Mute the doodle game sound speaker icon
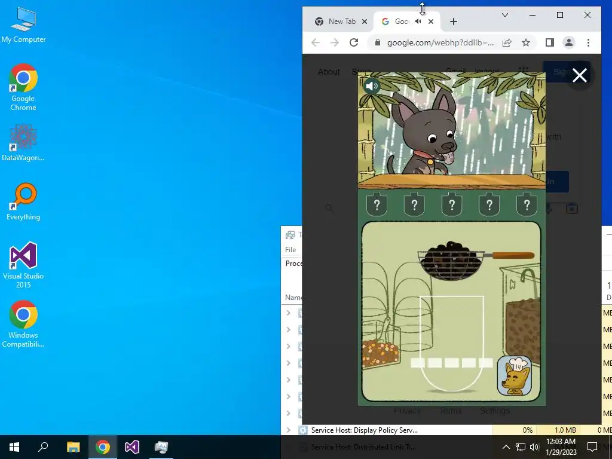The image size is (612, 459). (371, 85)
